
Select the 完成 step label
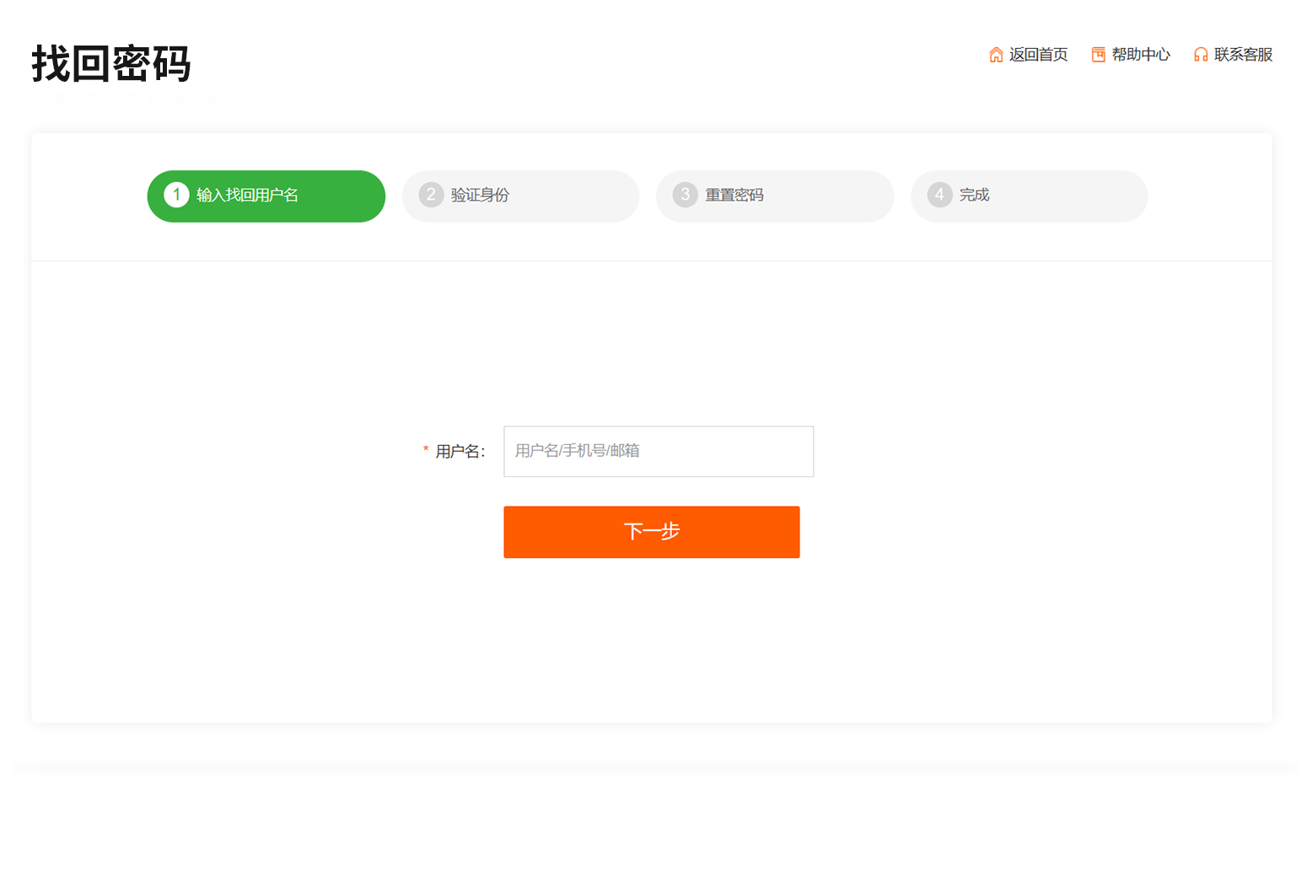[974, 196]
